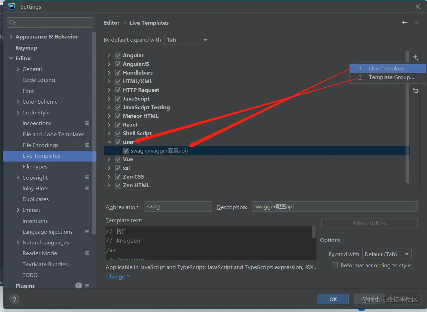Choose Template Group... from popup menu
Screen dimensions: 427x312
[x=388, y=77]
